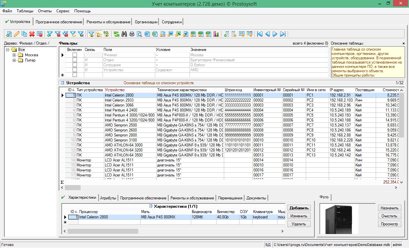
Task: Enable the Филиал = Москва filter checkbox
Action: (75, 55)
